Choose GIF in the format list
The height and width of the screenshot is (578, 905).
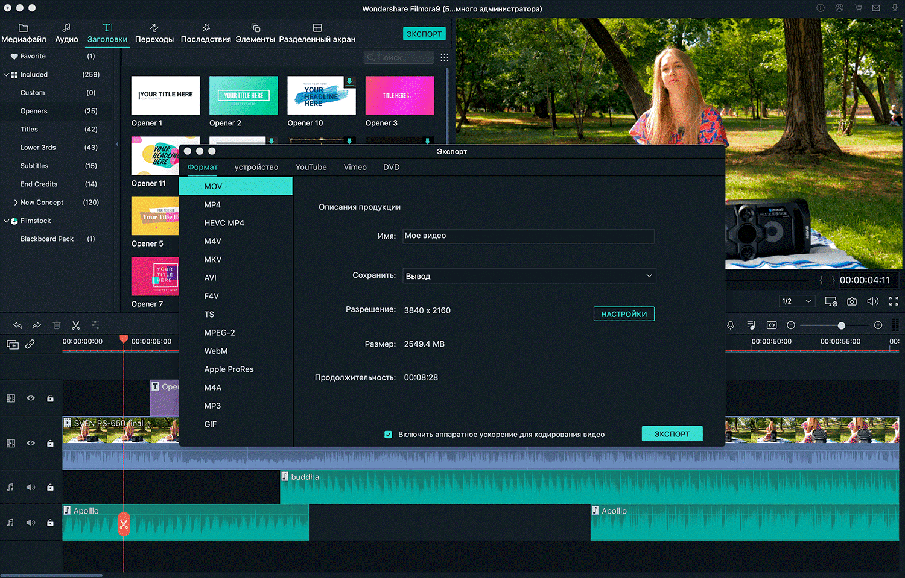pyautogui.click(x=236, y=424)
